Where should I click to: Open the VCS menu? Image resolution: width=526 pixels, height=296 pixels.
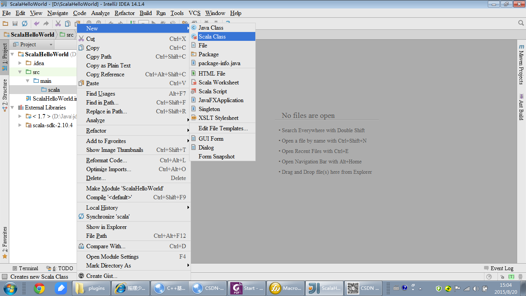pos(194,13)
